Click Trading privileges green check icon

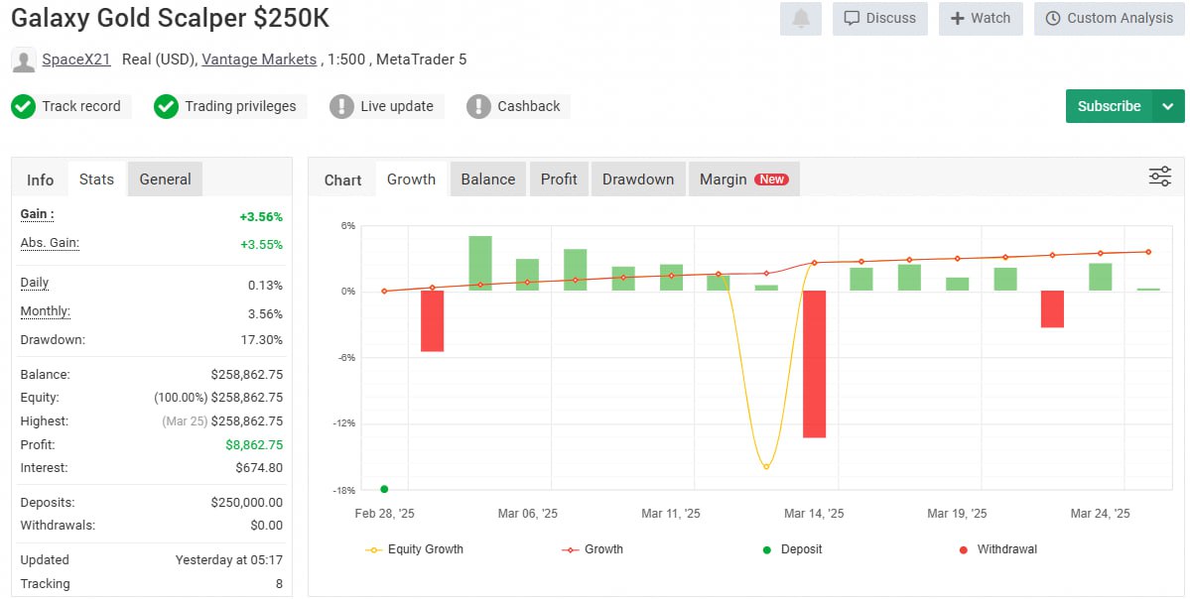166,106
